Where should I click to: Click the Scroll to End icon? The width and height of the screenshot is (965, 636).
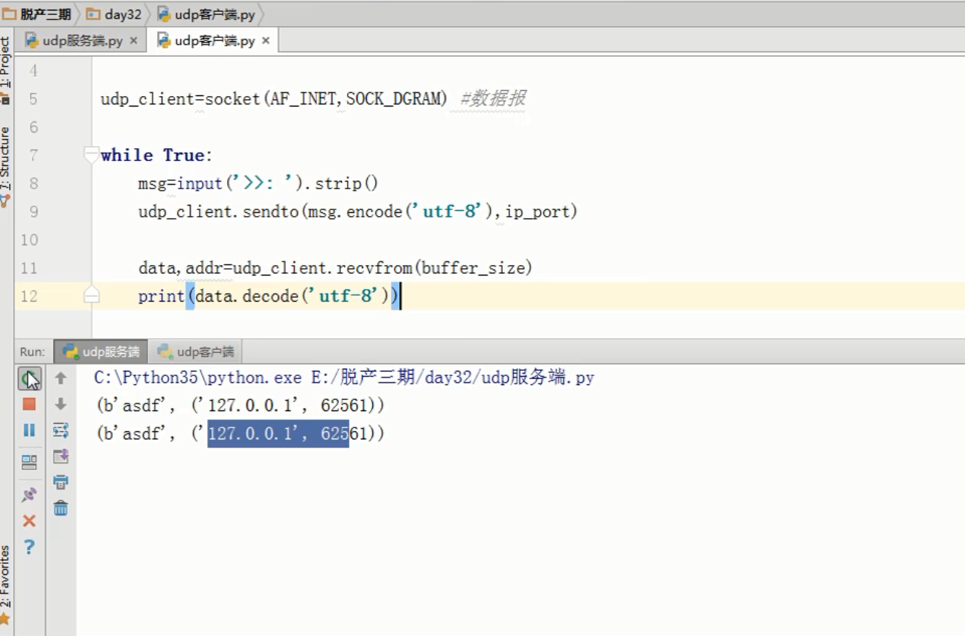(61, 456)
